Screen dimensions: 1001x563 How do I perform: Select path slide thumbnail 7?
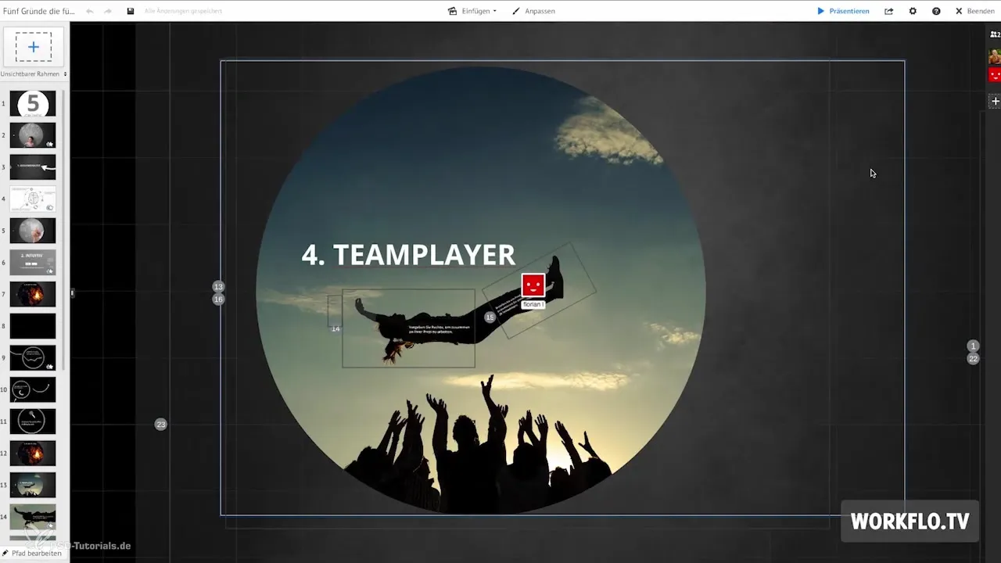(x=33, y=294)
